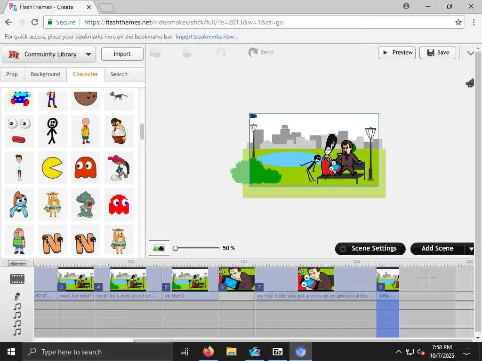Add the pixelated red ghost character

point(119,204)
